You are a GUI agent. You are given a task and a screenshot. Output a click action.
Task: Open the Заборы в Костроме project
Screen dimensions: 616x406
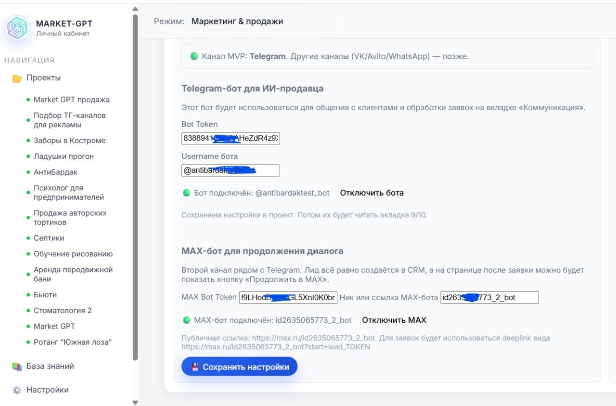click(69, 141)
